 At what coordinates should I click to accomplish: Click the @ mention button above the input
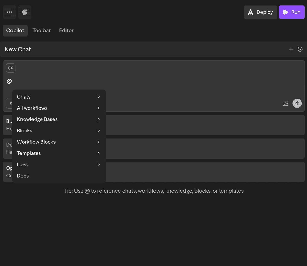pos(10,68)
